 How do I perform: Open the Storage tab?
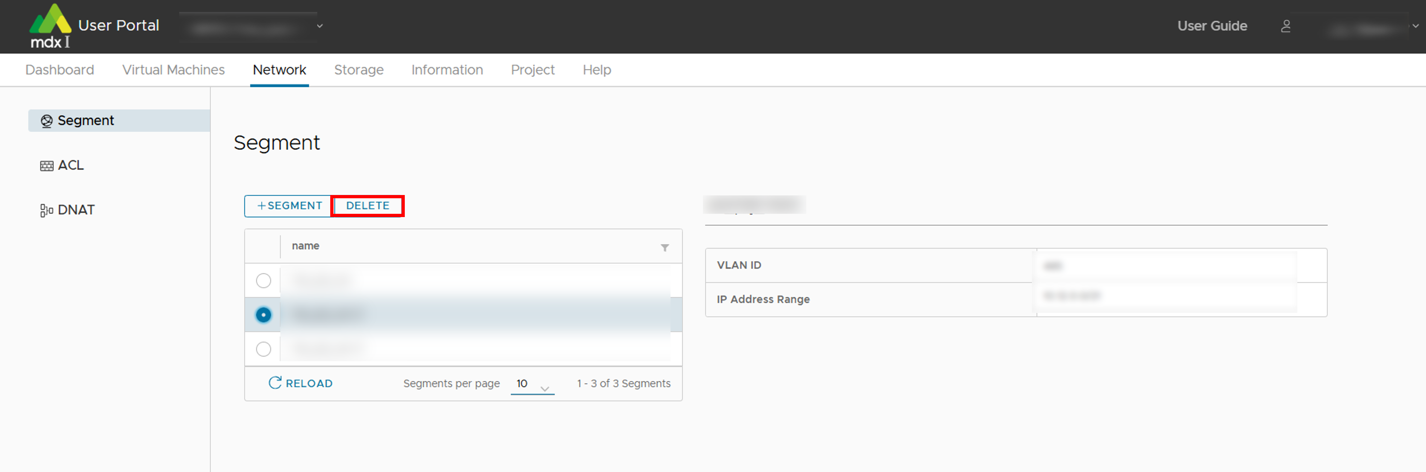[358, 70]
